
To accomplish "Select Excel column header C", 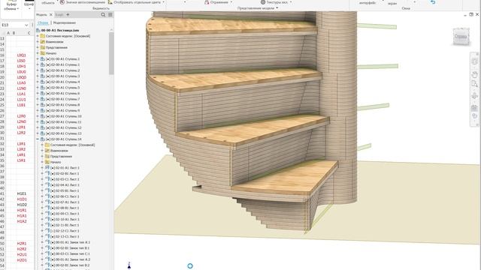I will tap(29, 33).
